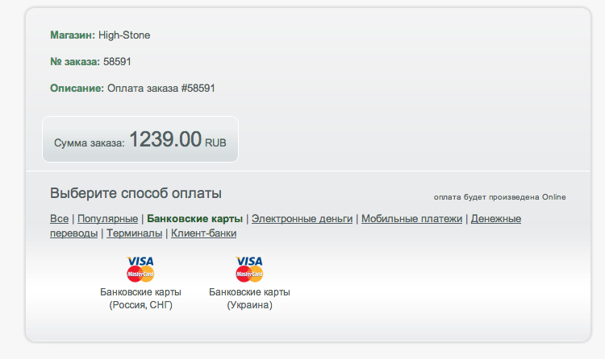Click the order amount 1239.00
Image resolution: width=605 pixels, height=359 pixels.
pyautogui.click(x=165, y=139)
